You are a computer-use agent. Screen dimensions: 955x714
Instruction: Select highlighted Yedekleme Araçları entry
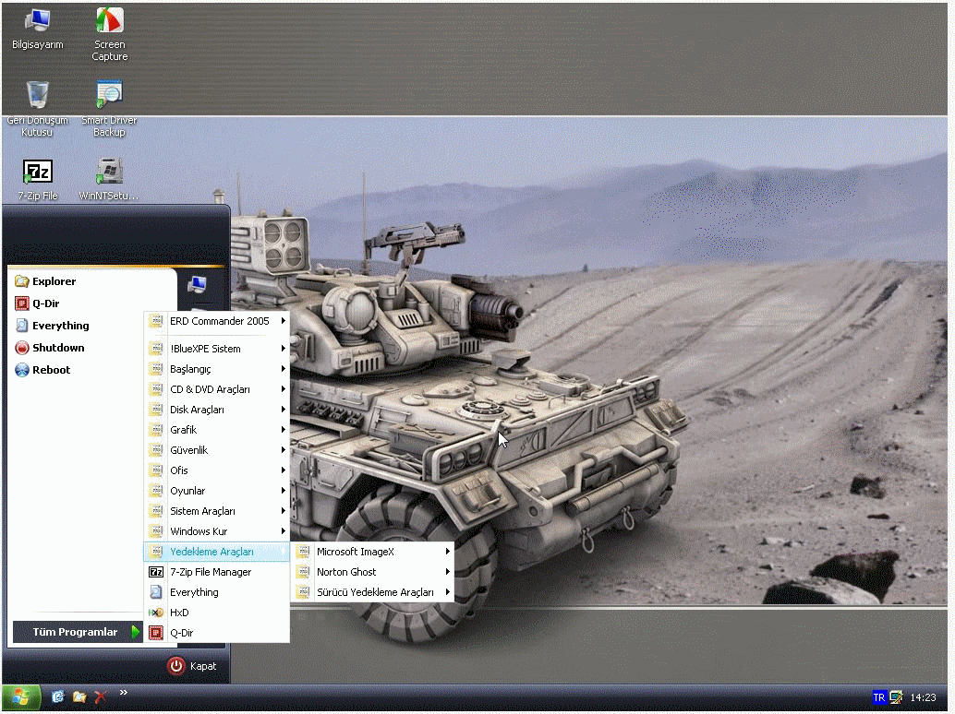click(x=216, y=552)
